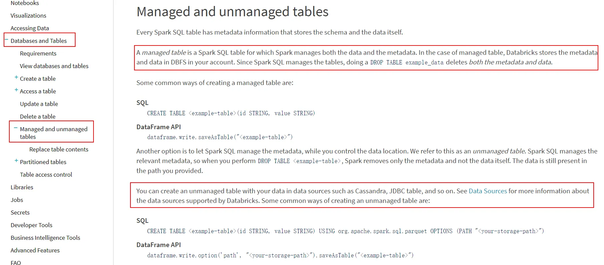Expand the Create a table plus icon

click(16, 77)
